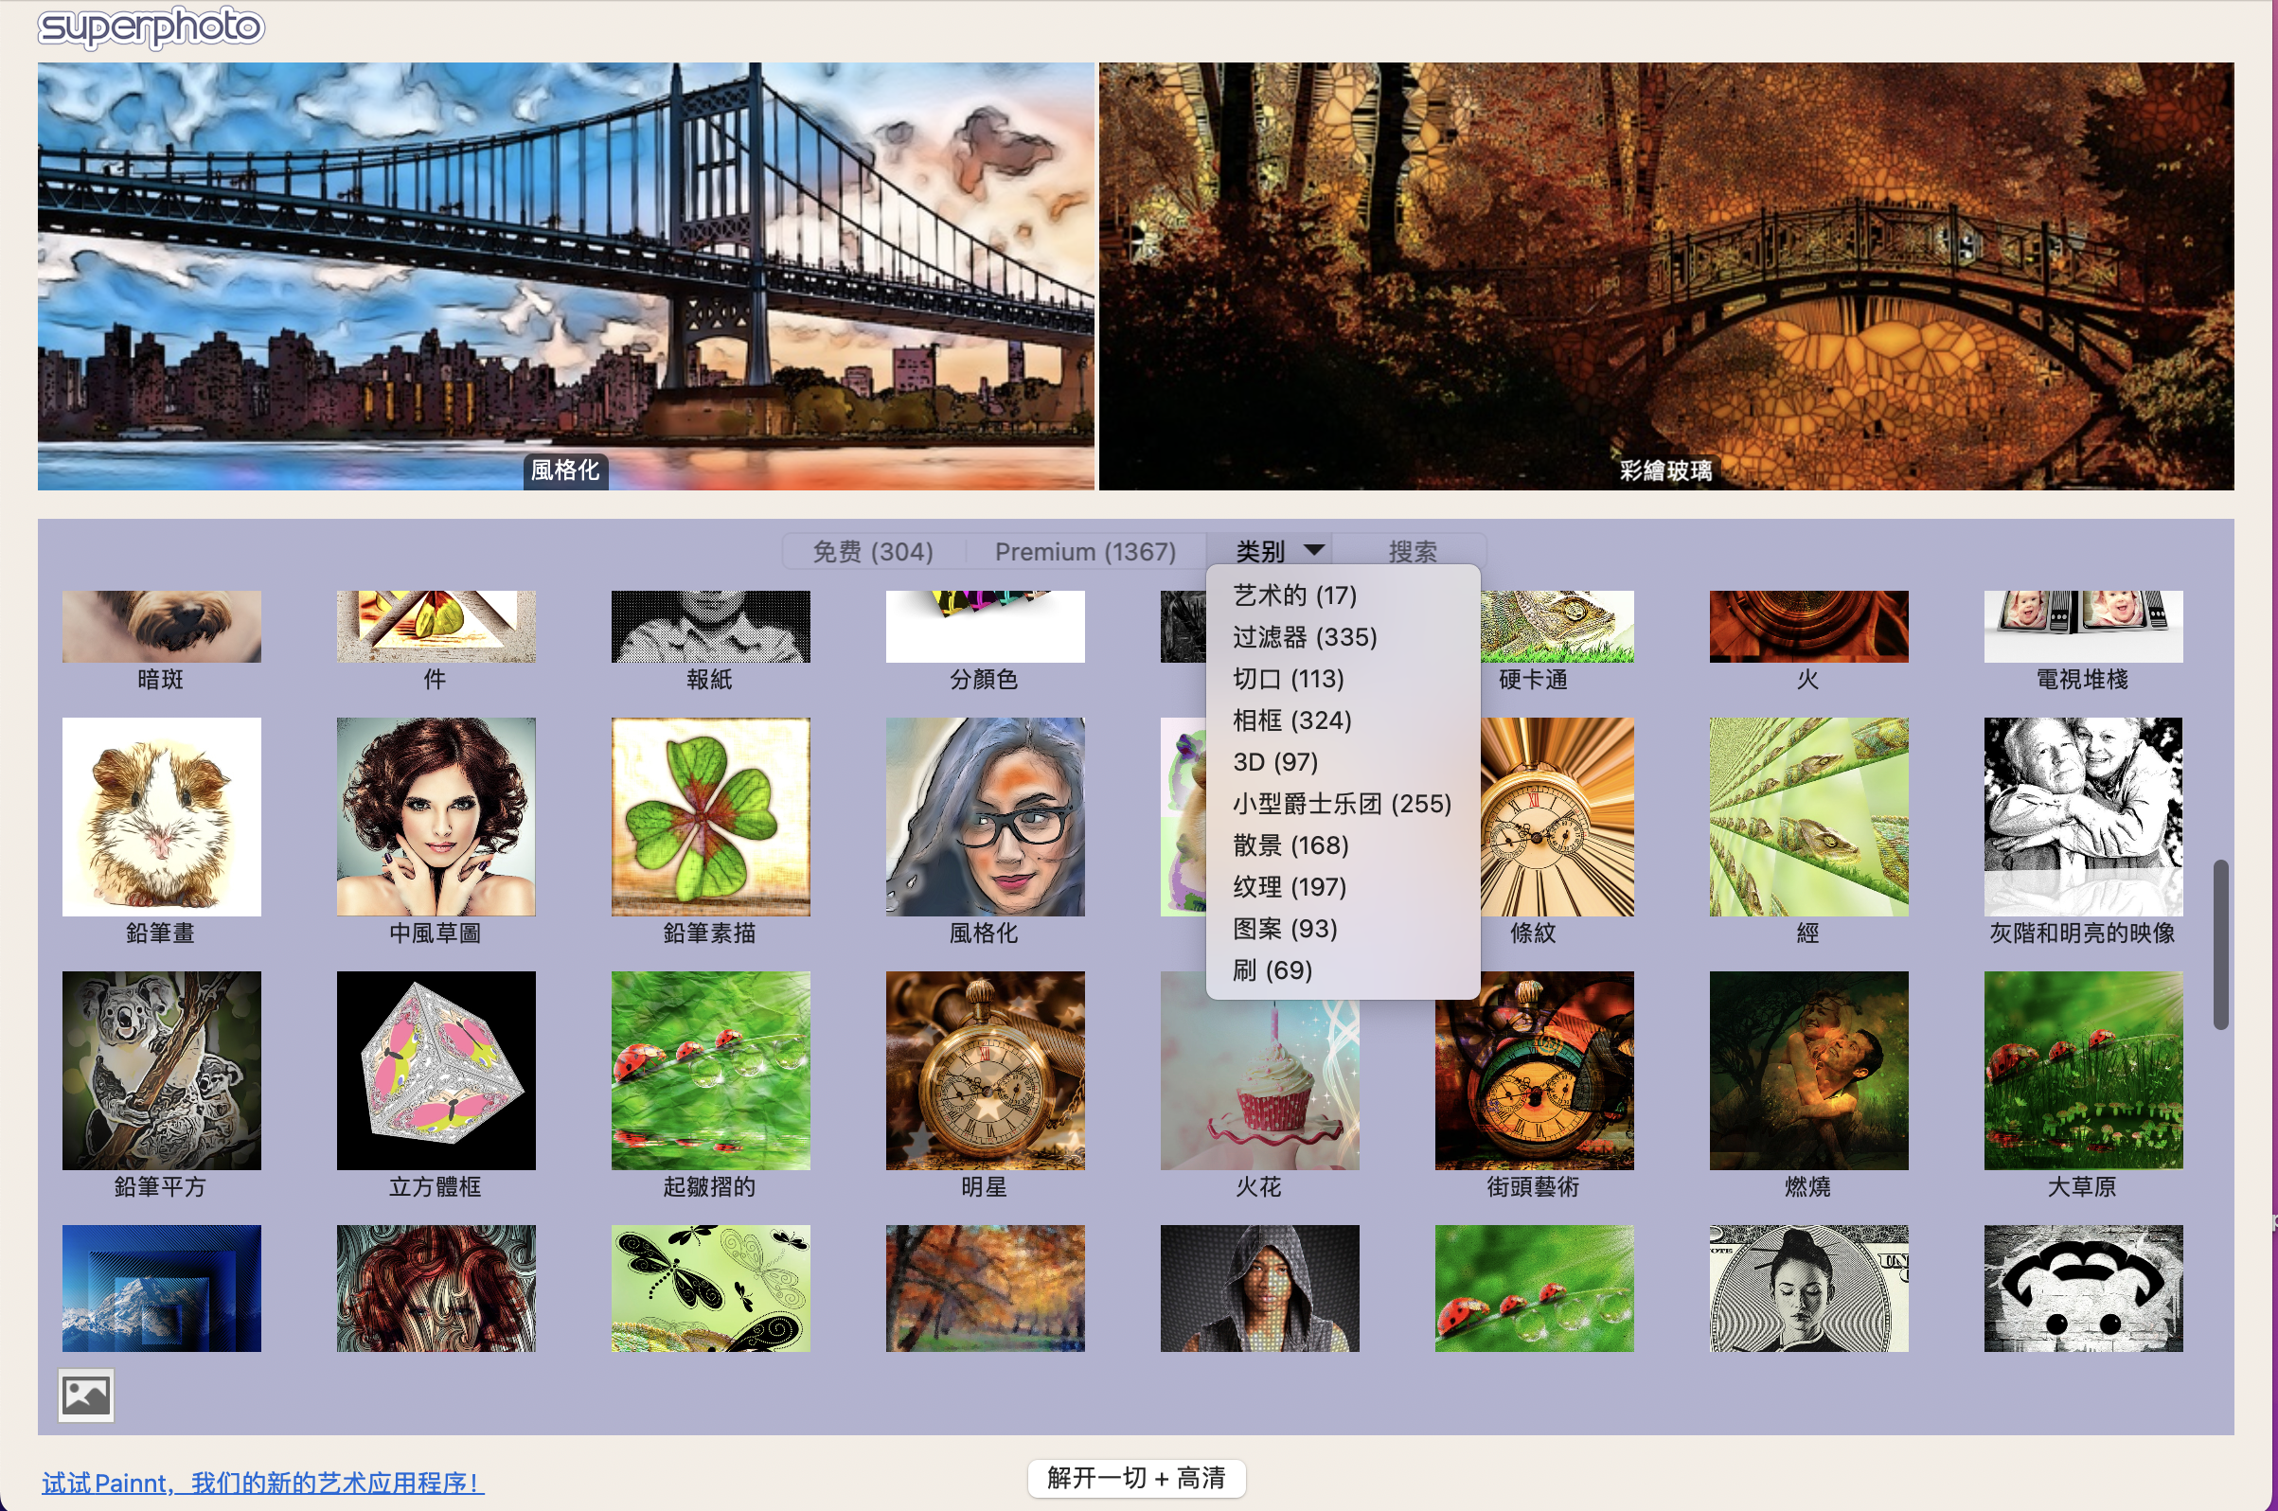Image resolution: width=2278 pixels, height=1511 pixels.
Task: Open the 试试Painnt app link
Action: coord(262,1482)
